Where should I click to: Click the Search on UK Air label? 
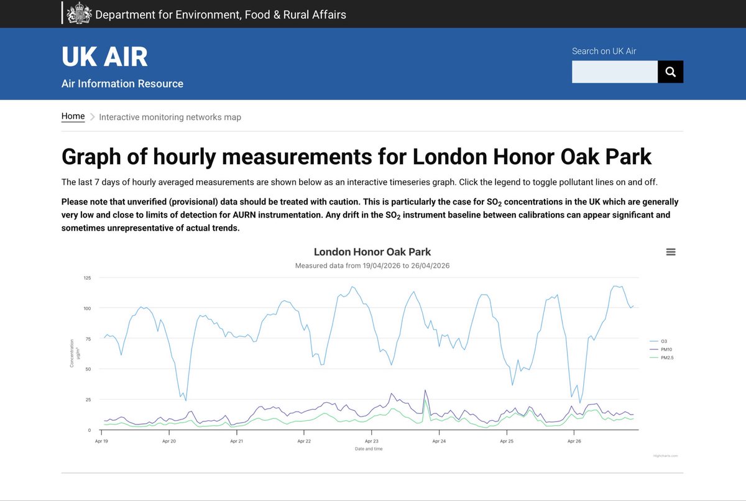604,51
